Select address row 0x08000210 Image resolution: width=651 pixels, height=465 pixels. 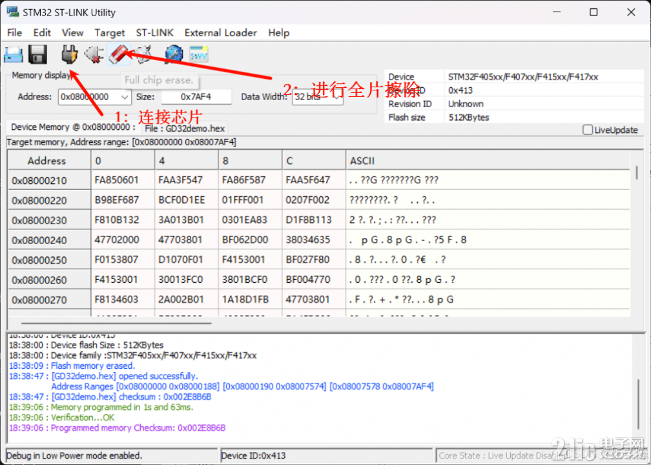(x=49, y=180)
